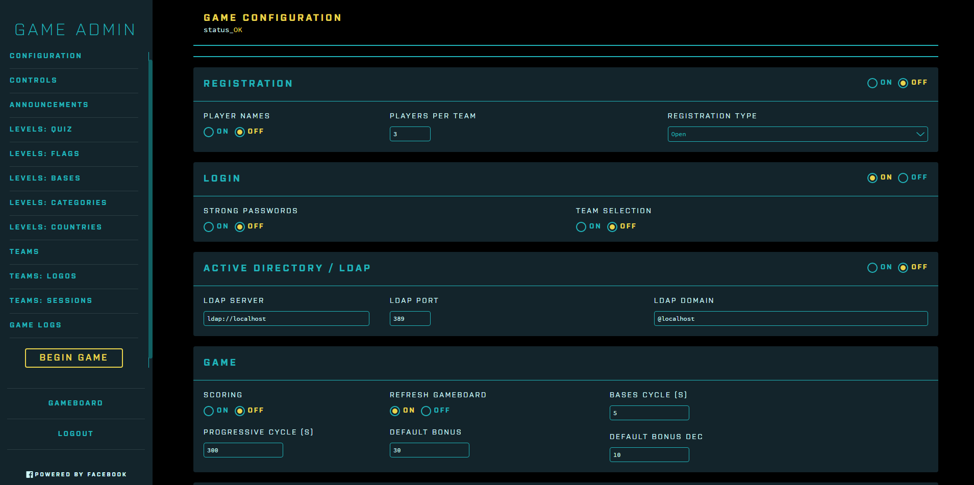Screen dimensions: 974x485
Task: Go to Announcements page
Action: tap(49, 105)
